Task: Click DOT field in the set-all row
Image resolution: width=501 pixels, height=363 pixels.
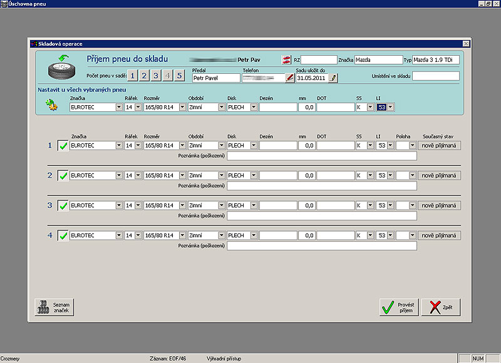Action: pyautogui.click(x=336, y=107)
